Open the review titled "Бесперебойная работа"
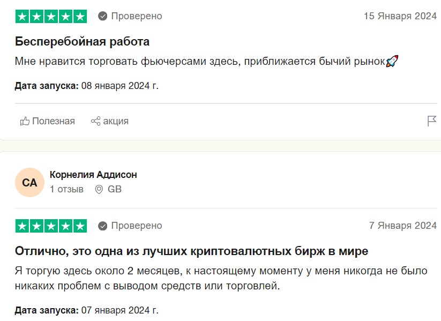 coord(82,41)
